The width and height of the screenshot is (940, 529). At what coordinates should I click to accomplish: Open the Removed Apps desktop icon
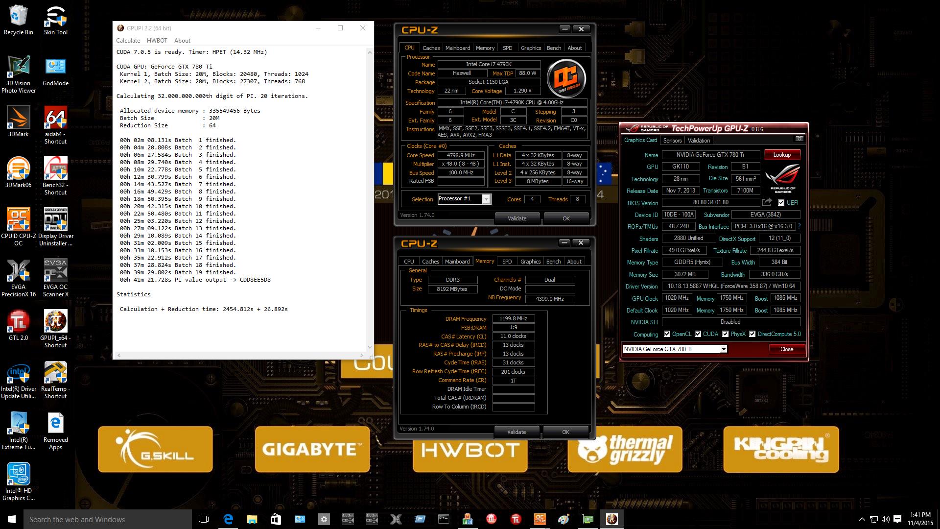tap(56, 431)
